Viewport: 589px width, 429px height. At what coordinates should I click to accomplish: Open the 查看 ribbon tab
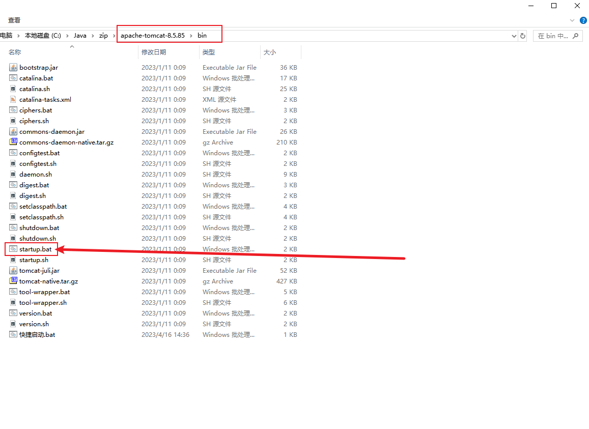[14, 20]
